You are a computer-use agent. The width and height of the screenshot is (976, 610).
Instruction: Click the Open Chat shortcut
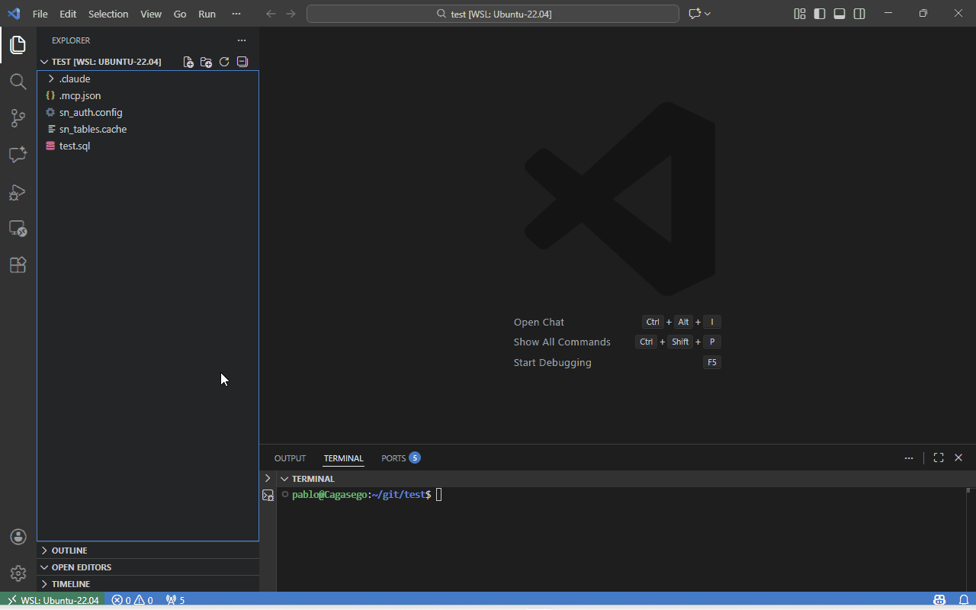pyautogui.click(x=539, y=322)
